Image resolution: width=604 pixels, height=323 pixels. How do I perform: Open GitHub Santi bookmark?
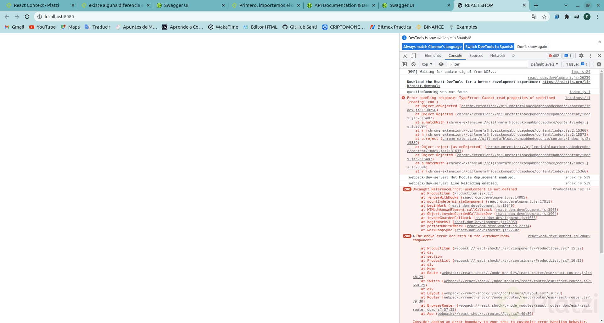click(300, 27)
